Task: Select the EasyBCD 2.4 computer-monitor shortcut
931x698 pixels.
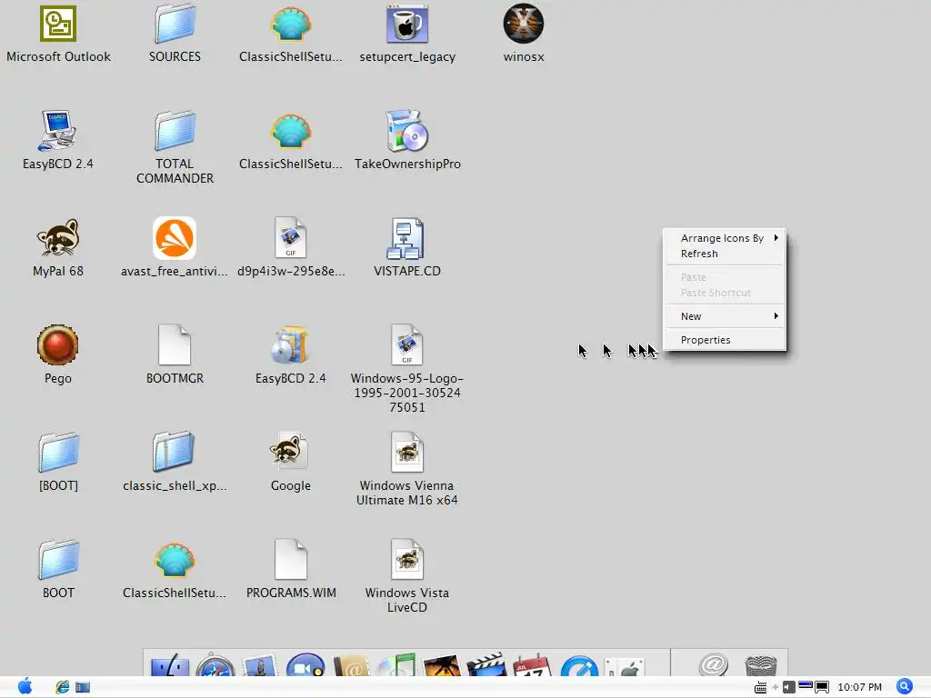Action: click(x=57, y=131)
